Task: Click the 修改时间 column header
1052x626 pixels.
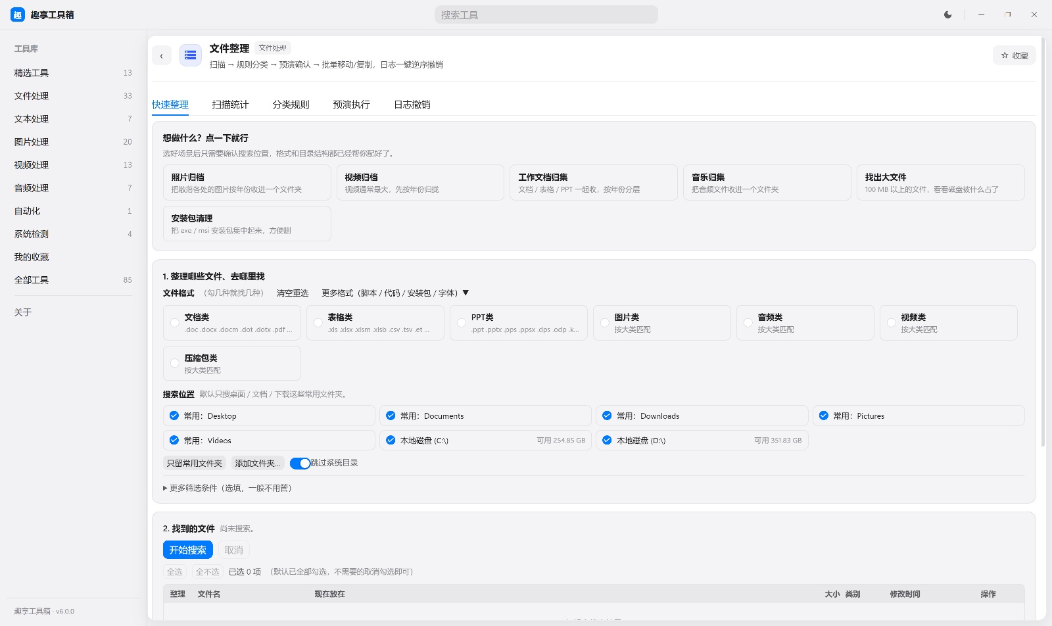Action: [x=905, y=594]
